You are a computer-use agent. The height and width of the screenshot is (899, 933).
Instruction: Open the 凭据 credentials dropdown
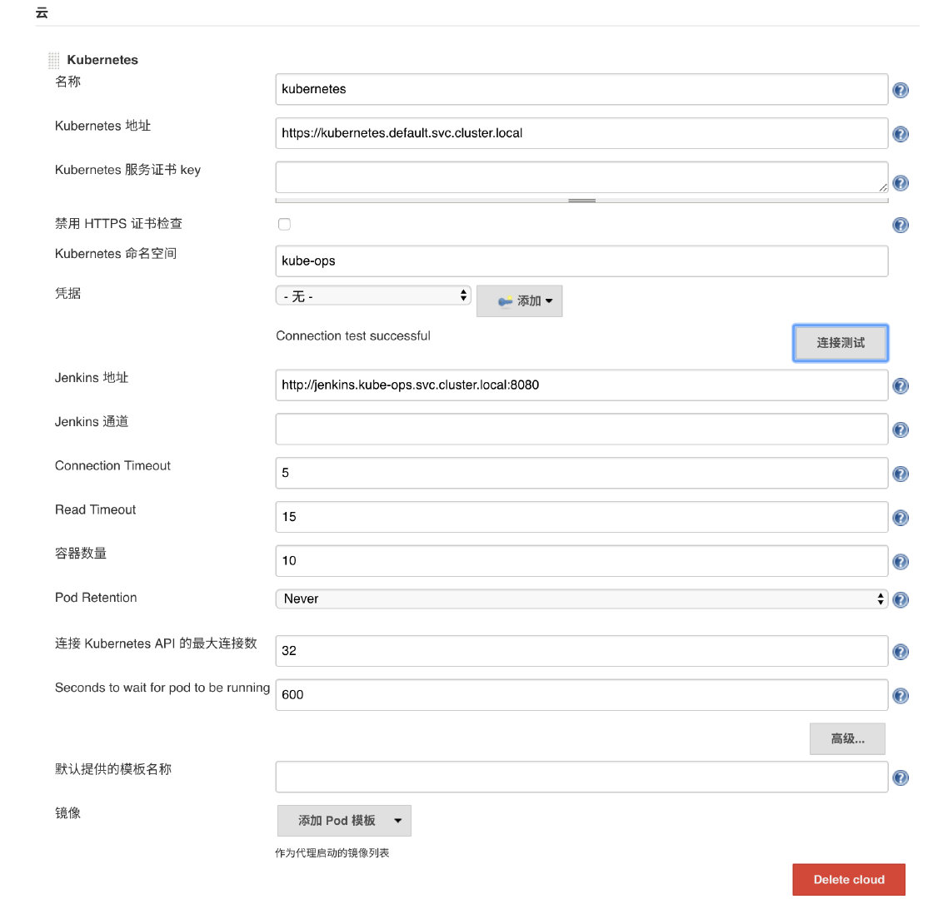[x=372, y=295]
